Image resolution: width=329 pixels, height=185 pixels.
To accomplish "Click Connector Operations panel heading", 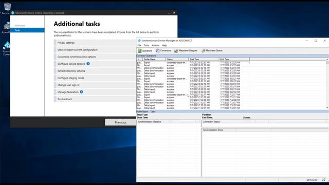I will click(x=146, y=56).
